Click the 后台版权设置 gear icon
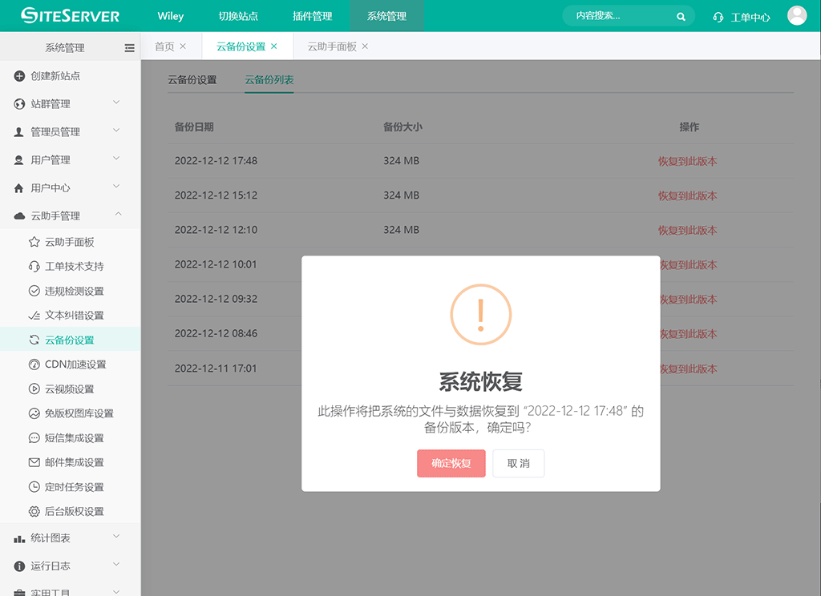 [34, 511]
